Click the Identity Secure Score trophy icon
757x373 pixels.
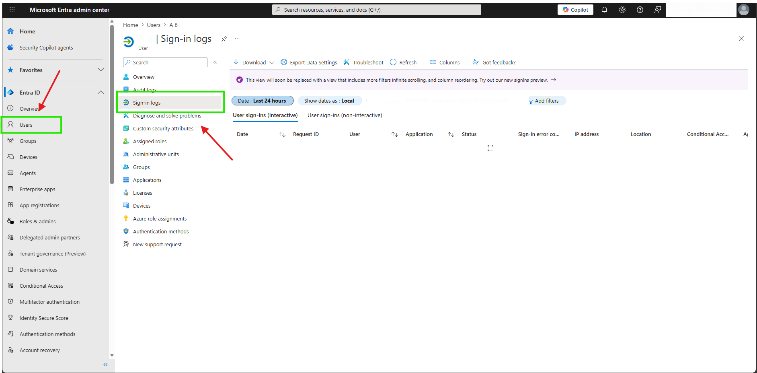pos(10,318)
